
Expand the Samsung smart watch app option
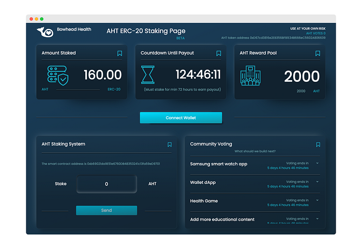318,163
